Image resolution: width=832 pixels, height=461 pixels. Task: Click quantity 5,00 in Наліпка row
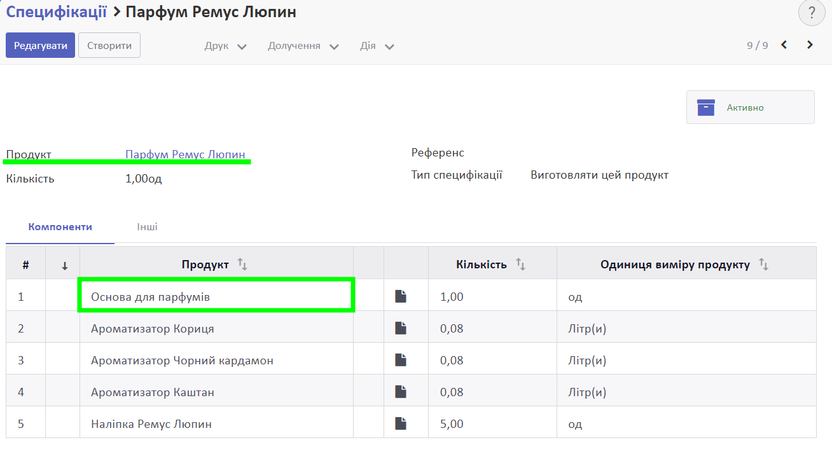point(452,424)
